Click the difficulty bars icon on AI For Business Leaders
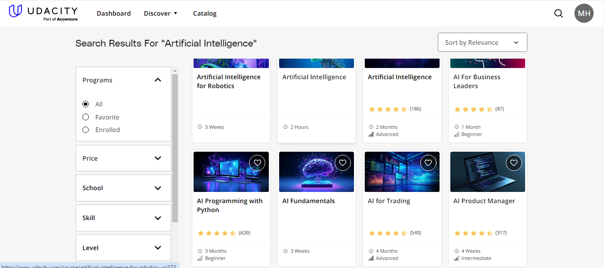Viewport: 604px width, 268px height. (458, 134)
